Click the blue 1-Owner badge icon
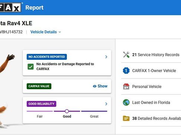The image size is (181, 135). 126,70
